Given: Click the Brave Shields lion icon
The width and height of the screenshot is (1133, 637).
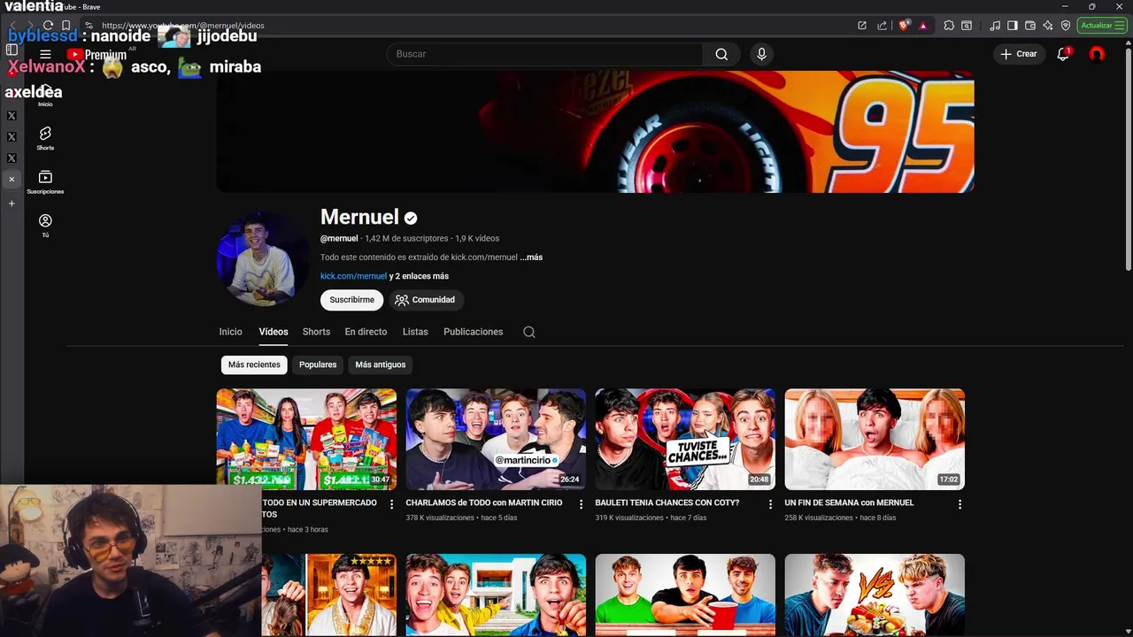Looking at the screenshot, I should (x=904, y=26).
